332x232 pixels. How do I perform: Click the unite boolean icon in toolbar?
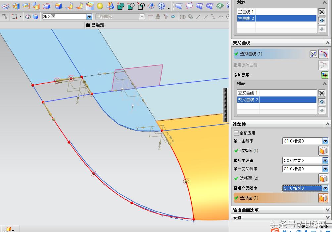coord(120,6)
